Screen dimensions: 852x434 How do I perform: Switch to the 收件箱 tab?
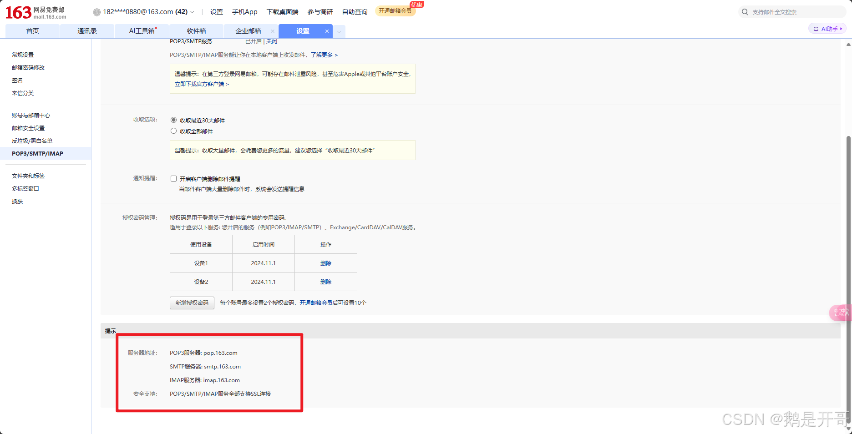196,31
